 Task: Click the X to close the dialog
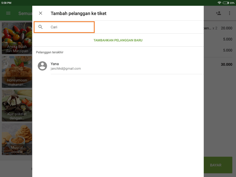(40, 13)
